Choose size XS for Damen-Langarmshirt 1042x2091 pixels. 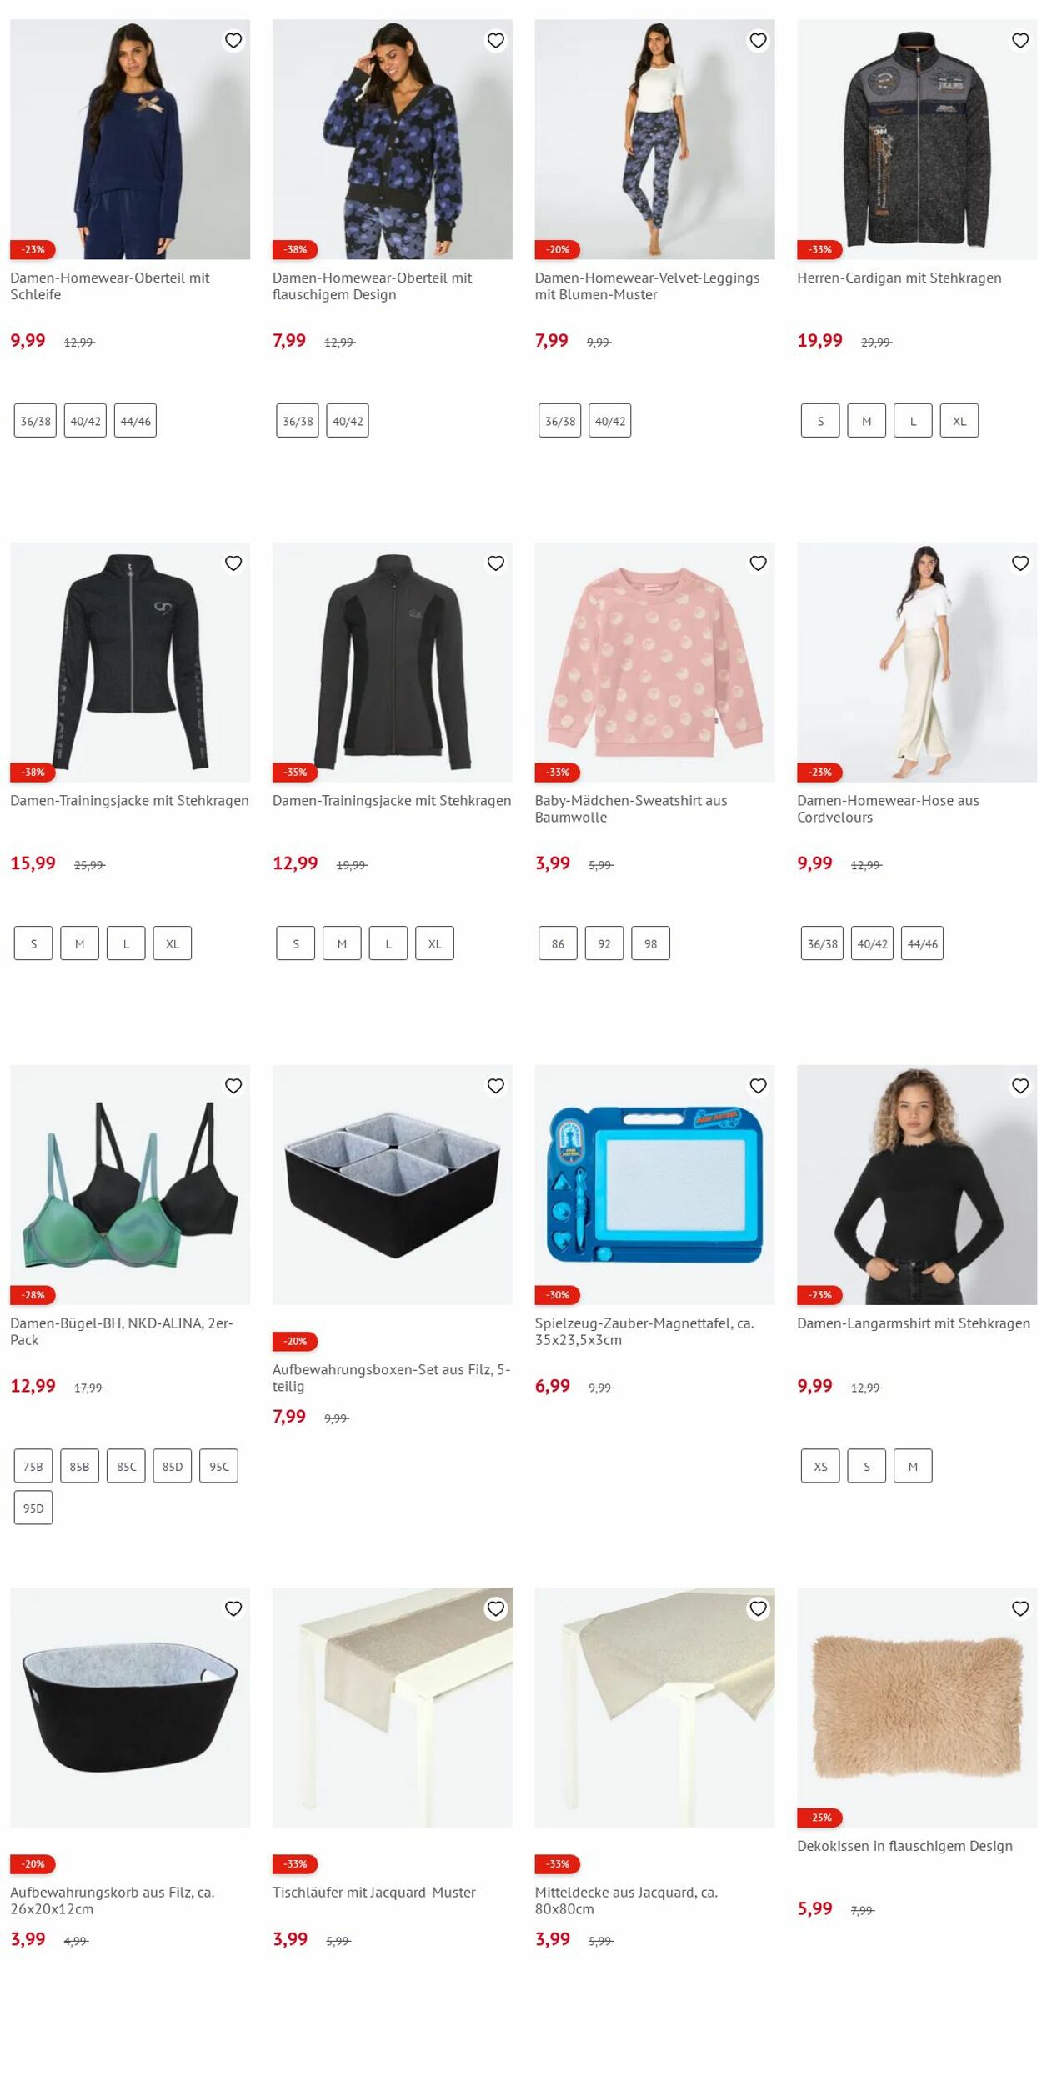(820, 1466)
